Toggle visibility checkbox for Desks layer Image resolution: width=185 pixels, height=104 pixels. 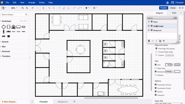(x=151, y=22)
